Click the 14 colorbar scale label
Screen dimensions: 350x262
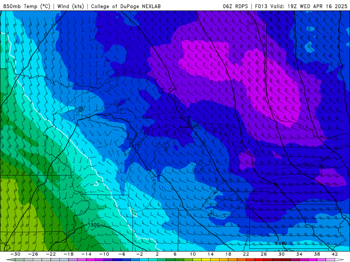[210, 254]
